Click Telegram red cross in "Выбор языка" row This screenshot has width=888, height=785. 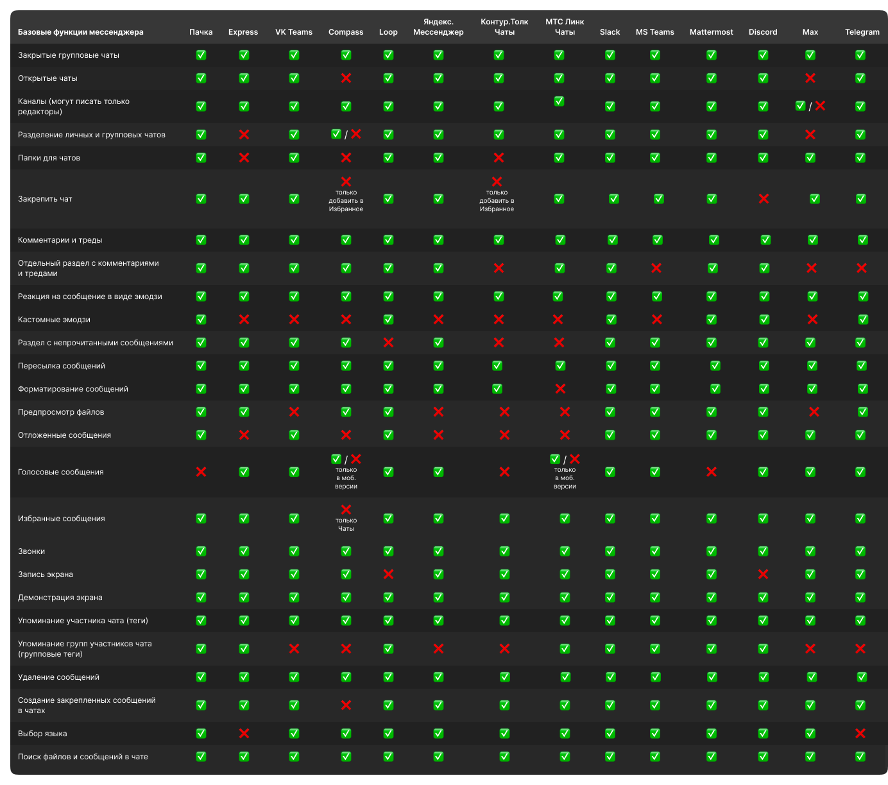coord(860,734)
